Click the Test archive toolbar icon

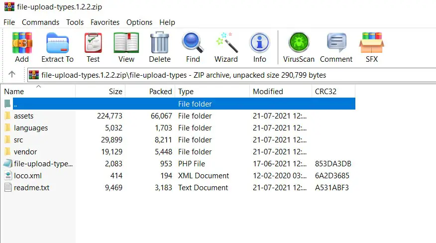[93, 43]
